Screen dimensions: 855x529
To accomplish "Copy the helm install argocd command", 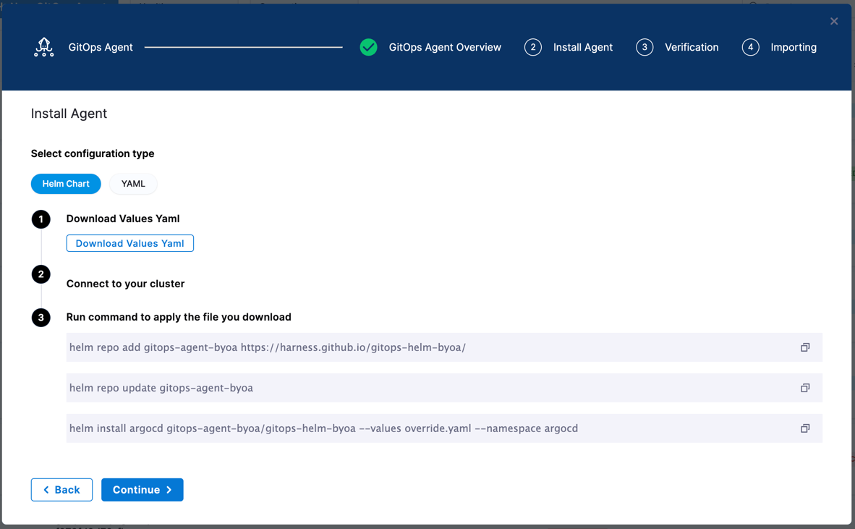I will [804, 428].
